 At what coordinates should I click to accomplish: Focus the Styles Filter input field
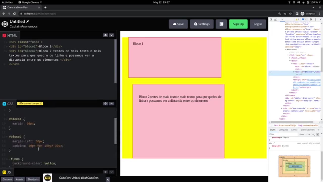pos(283,134)
